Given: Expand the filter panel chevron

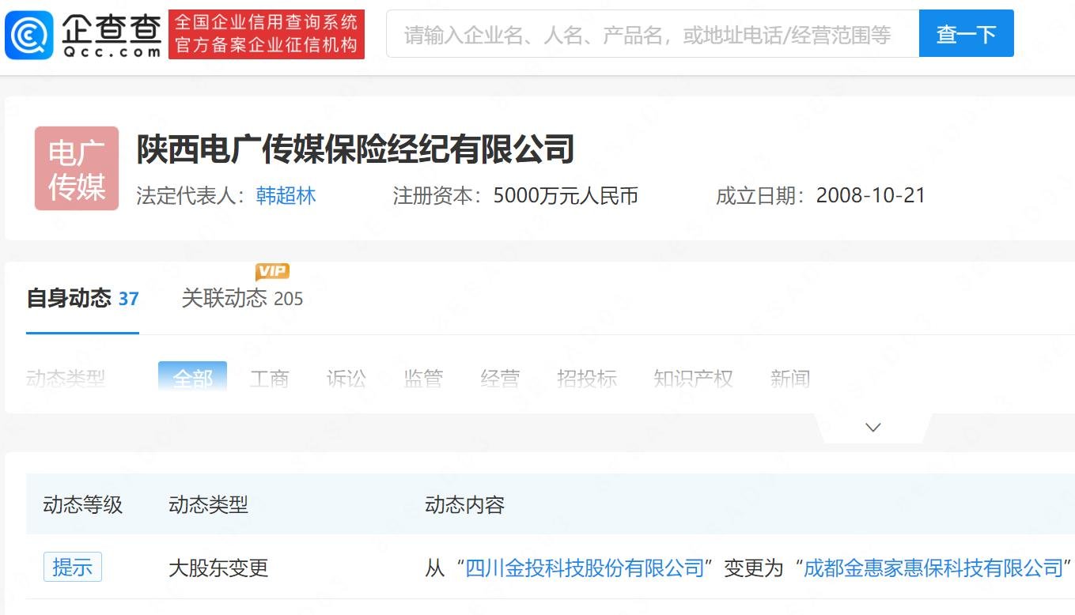Looking at the screenshot, I should [x=873, y=427].
